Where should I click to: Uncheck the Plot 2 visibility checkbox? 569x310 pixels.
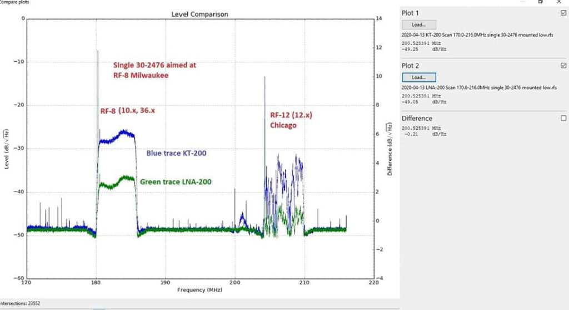pyautogui.click(x=563, y=66)
